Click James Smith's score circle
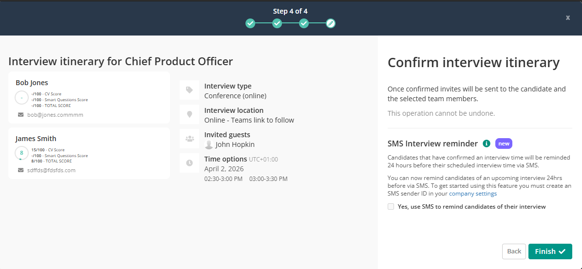This screenshot has width=582, height=269. (21, 152)
